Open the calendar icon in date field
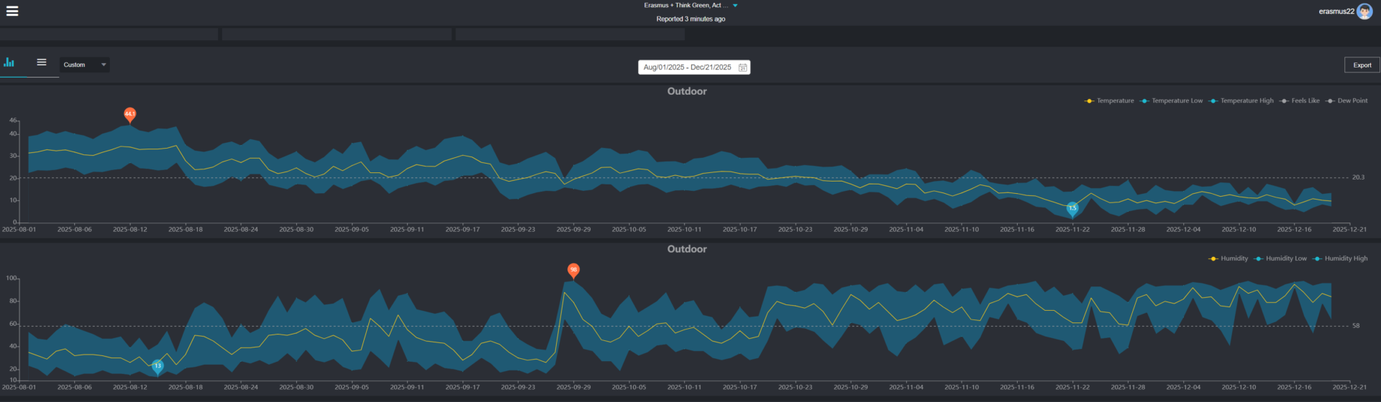This screenshot has width=1381, height=402. (742, 67)
